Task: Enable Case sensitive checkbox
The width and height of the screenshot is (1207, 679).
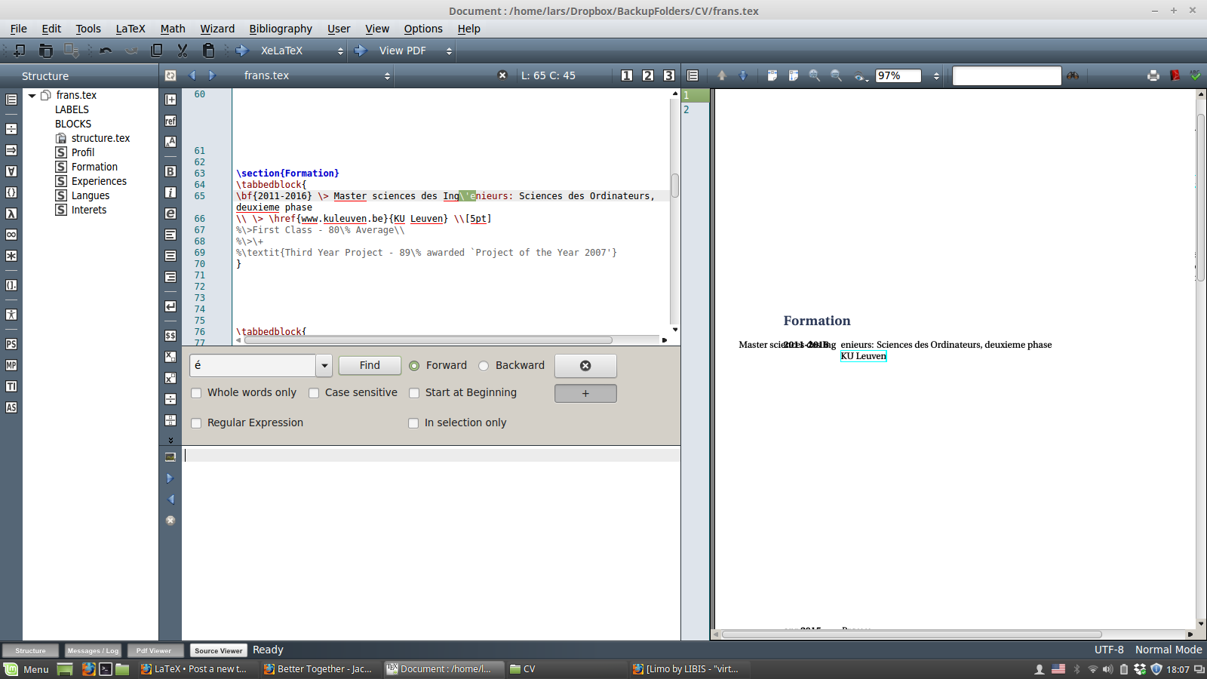Action: (x=314, y=393)
